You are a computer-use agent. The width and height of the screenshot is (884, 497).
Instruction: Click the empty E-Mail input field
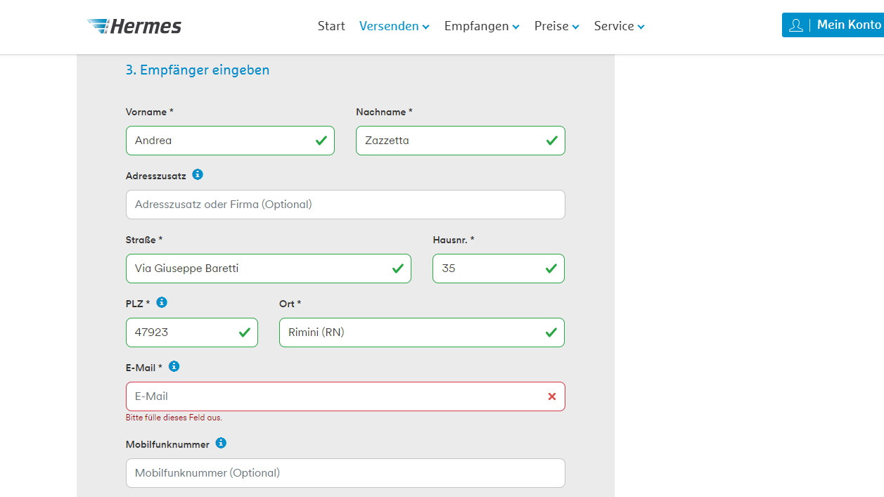[x=345, y=396]
